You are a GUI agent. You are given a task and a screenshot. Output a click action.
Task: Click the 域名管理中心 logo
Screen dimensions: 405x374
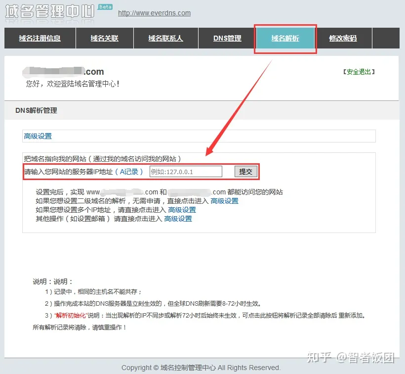point(50,11)
